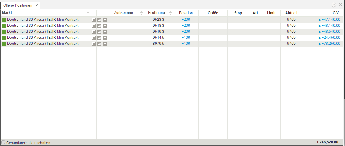The height and width of the screenshot is (146, 345).
Task: Open the gear settings icon of the panel
Action: click(334, 5)
